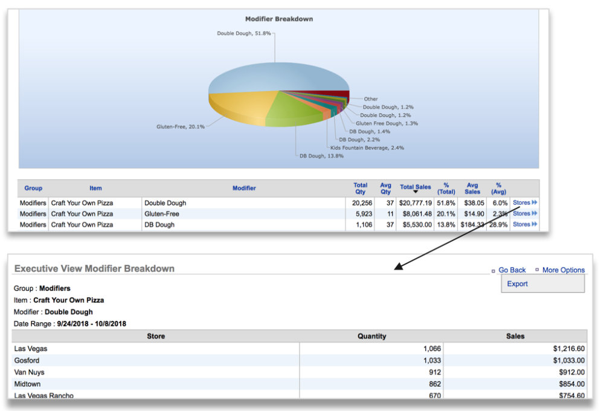Open Stores link for DB Dough row
This screenshot has width=604, height=411.
pyautogui.click(x=525, y=224)
